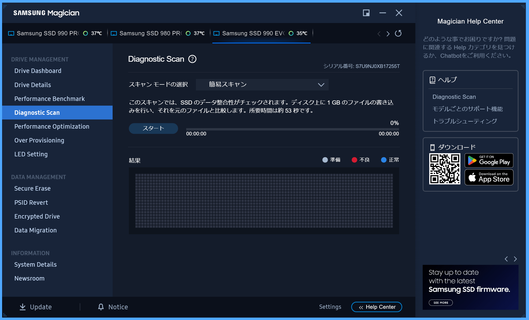Click the mini-mode window icon in the title bar

coord(366,13)
